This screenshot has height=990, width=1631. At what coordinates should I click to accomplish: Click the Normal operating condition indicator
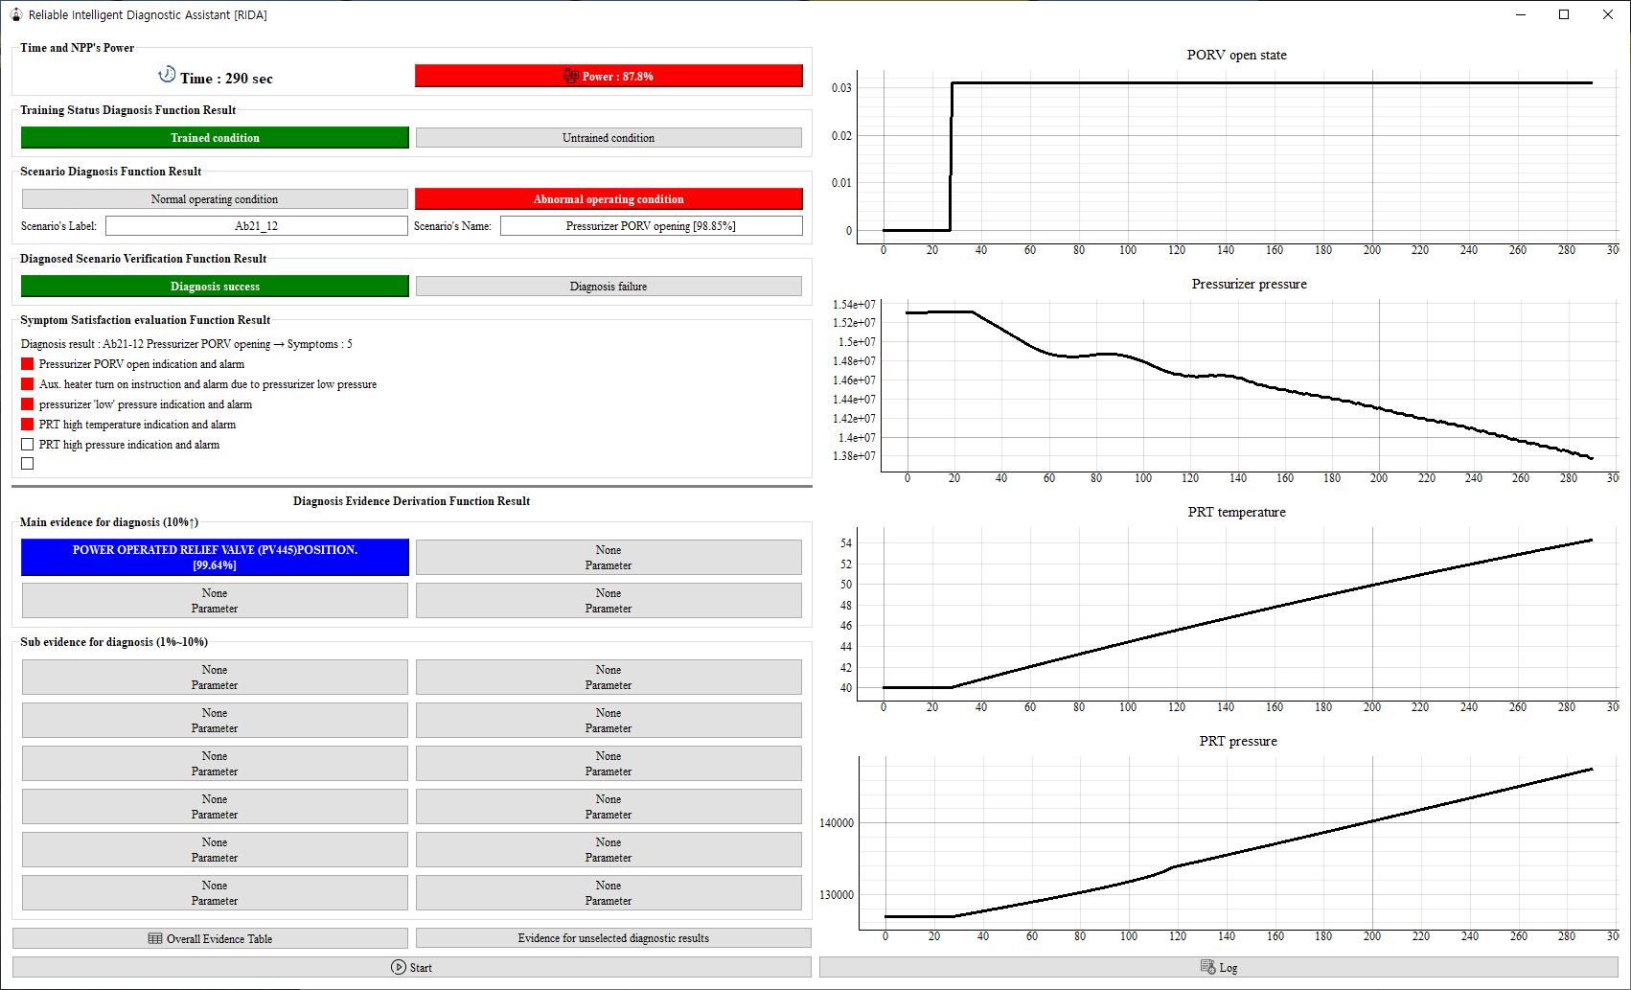tap(215, 198)
